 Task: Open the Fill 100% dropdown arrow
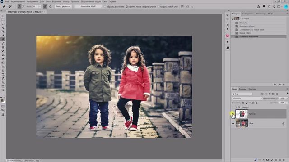(x=287, y=103)
